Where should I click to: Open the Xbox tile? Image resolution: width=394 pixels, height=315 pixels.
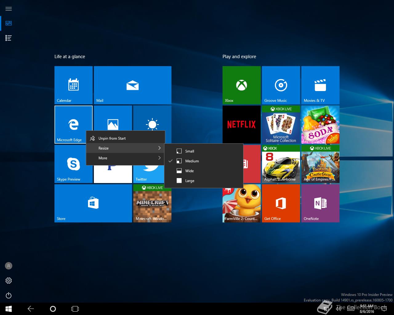coord(242,85)
